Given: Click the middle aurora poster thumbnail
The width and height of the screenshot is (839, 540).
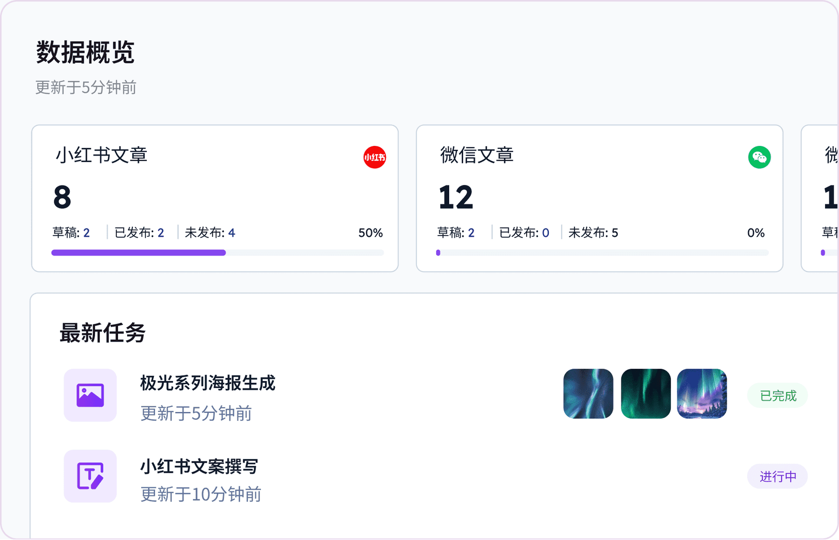Looking at the screenshot, I should [645, 394].
